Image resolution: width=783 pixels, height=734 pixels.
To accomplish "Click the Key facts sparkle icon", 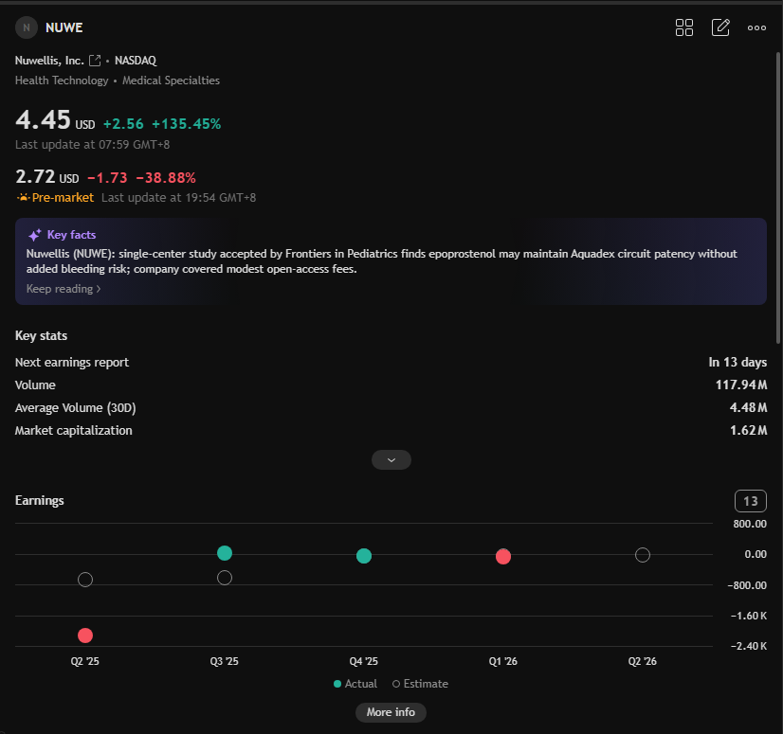I will [34, 235].
